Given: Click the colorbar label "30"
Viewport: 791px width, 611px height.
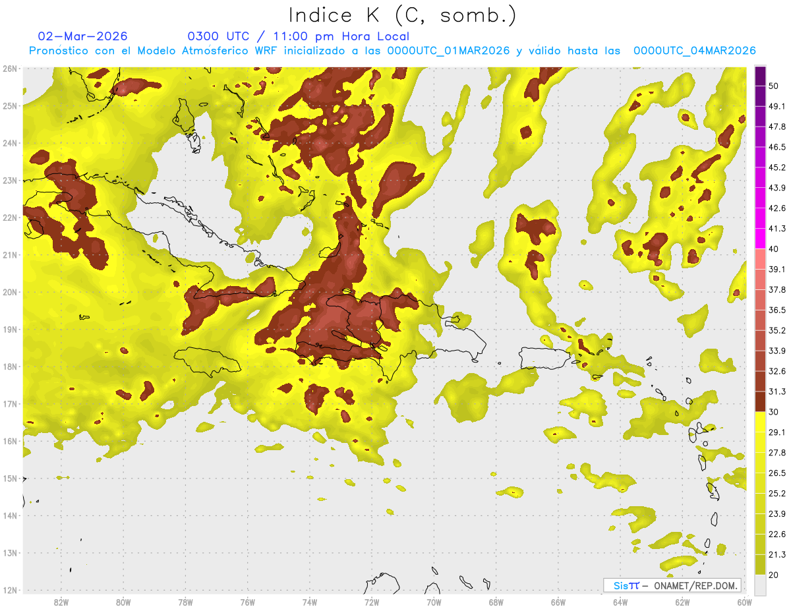Looking at the screenshot, I should click(773, 412).
